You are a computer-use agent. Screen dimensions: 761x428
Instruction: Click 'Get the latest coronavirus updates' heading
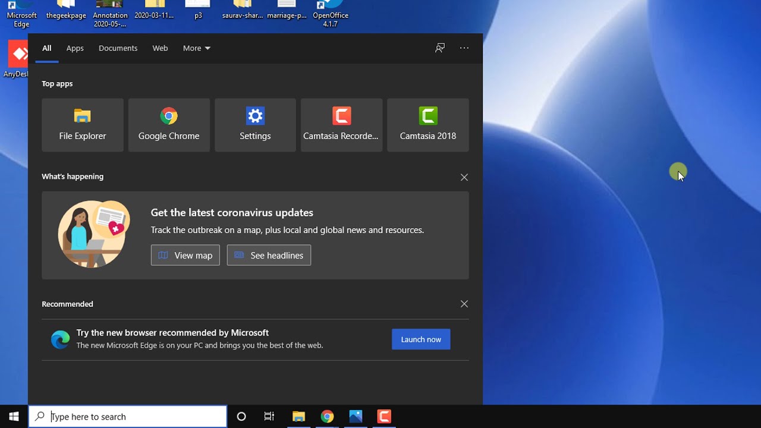[x=232, y=212]
